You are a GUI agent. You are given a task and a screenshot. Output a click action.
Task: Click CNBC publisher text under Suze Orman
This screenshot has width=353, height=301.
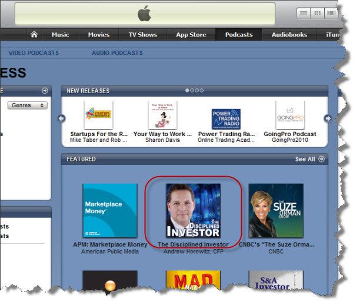pyautogui.click(x=276, y=252)
